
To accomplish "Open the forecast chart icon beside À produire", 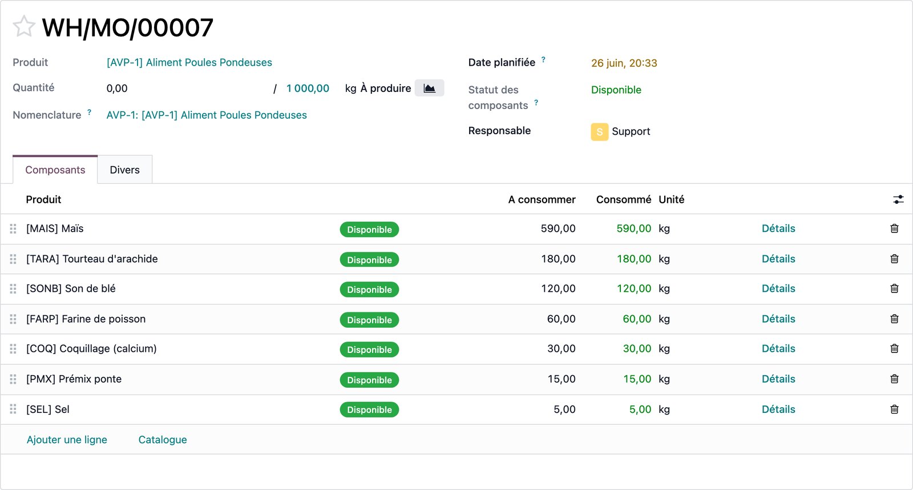I will (429, 89).
